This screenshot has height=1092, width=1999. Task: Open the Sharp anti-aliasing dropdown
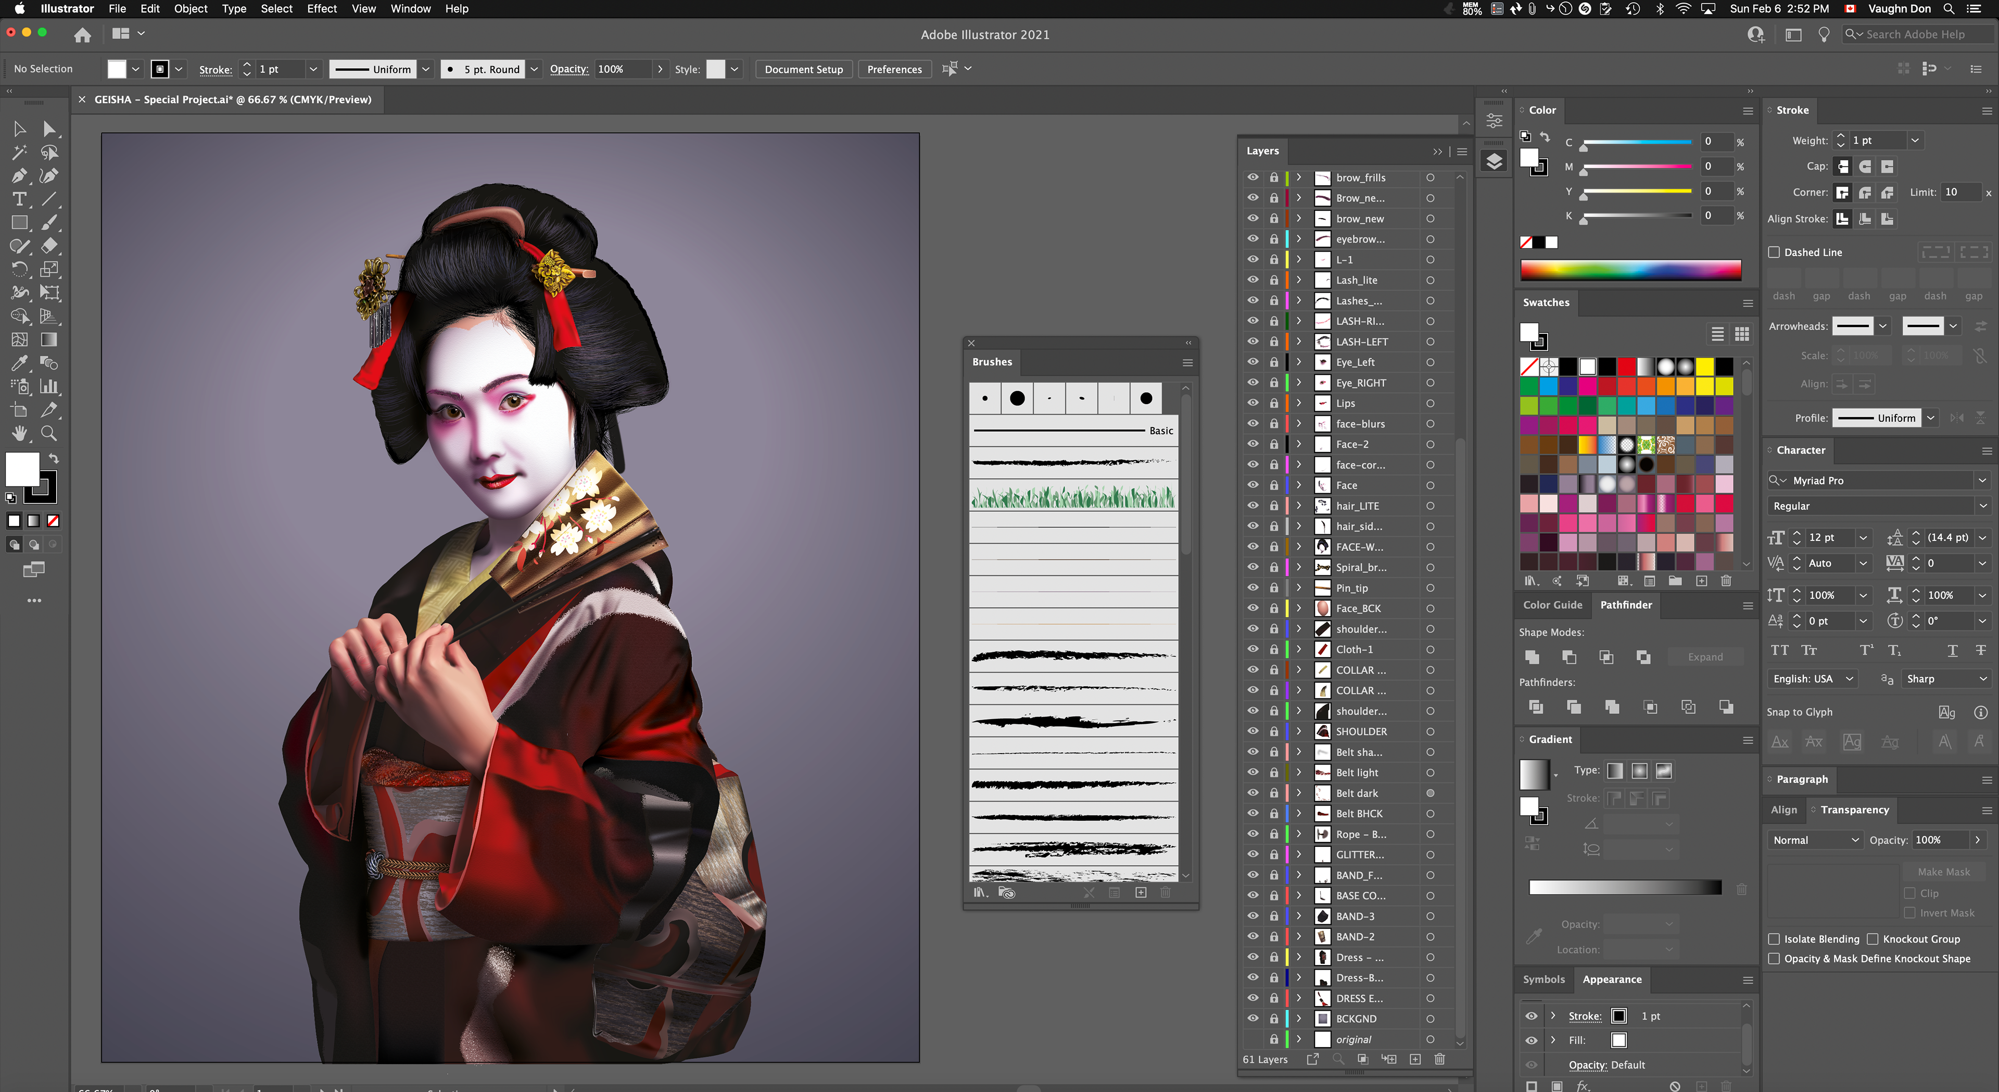tap(1946, 679)
